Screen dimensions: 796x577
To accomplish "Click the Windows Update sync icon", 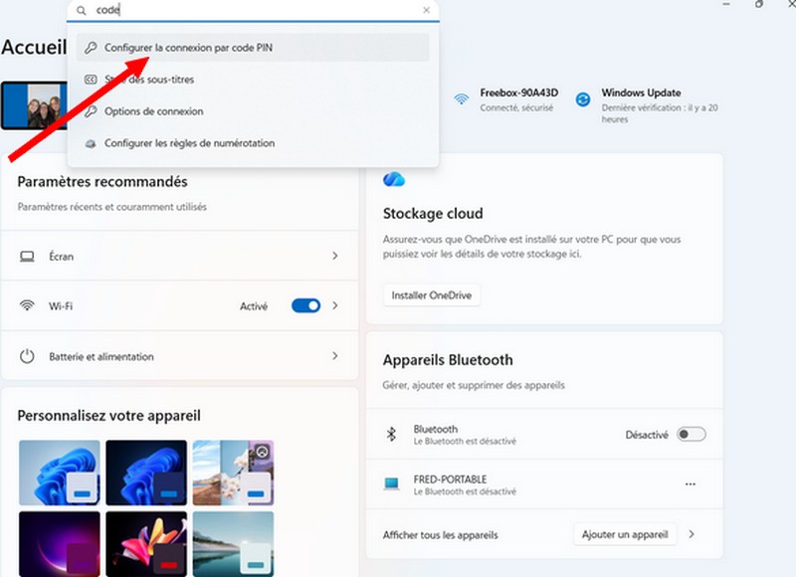I will 583,99.
